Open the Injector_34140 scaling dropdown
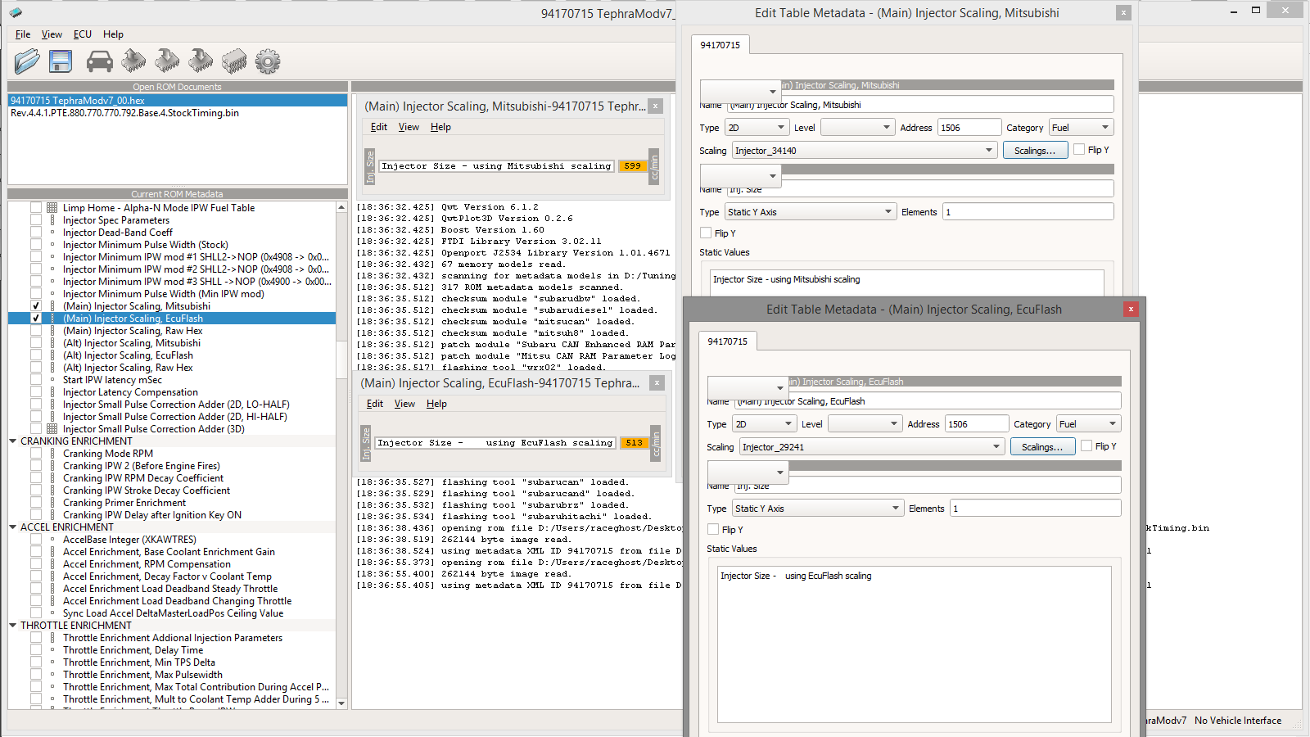1310x737 pixels. pyautogui.click(x=988, y=151)
